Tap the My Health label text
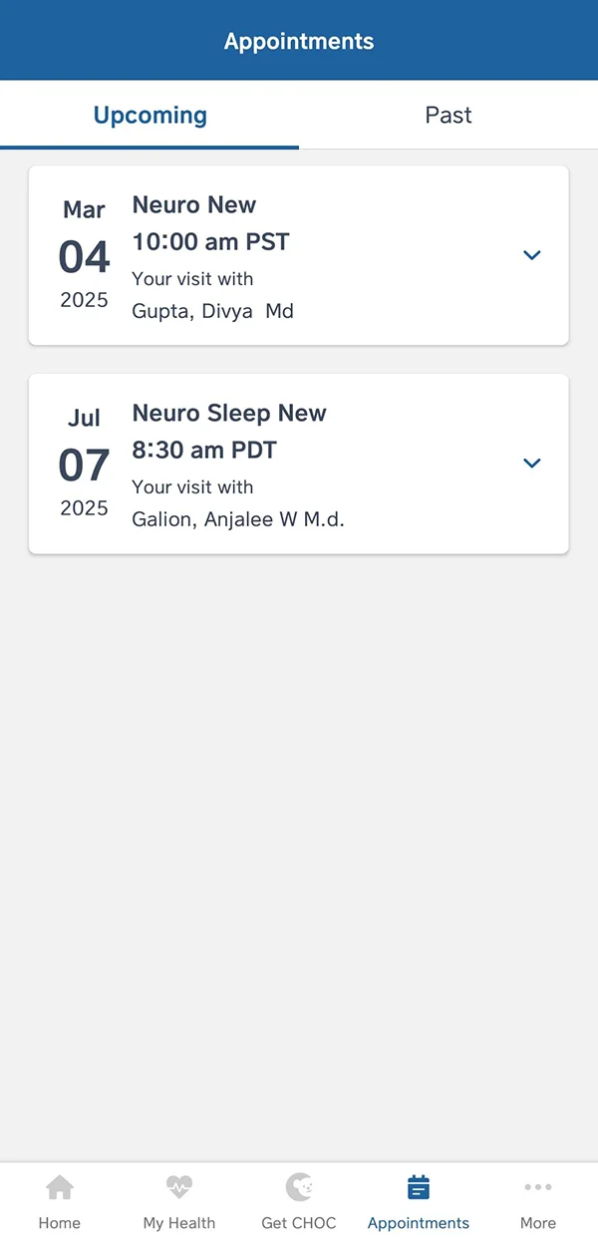Viewport: 598px width, 1256px height. [x=179, y=1223]
